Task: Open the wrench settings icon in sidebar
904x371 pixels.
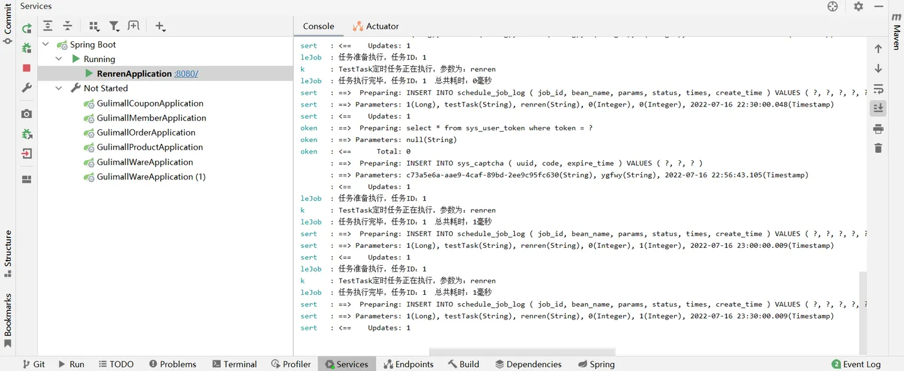Action: [26, 87]
